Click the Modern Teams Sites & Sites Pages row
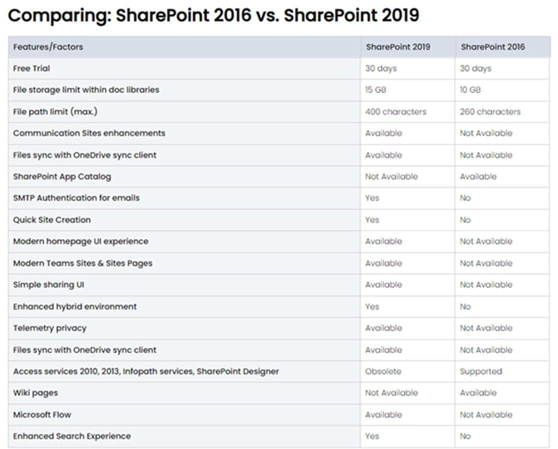The image size is (558, 449). coord(279,263)
